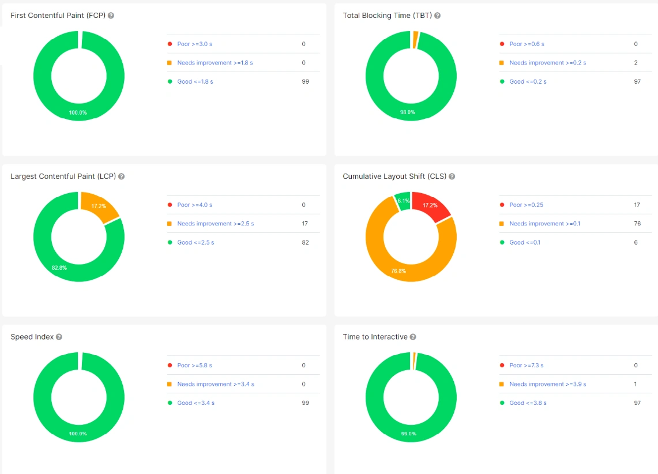Click the Cumulative Layout Shift help icon
This screenshot has width=658, height=474.
452,176
